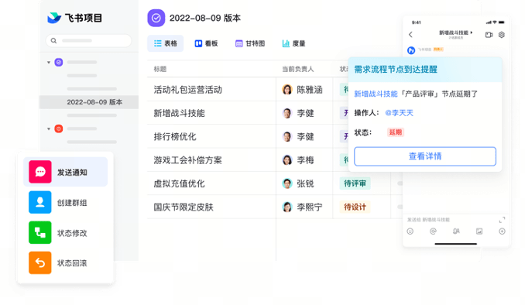Open the 虚拟充值优化 row
This screenshot has height=305, width=525.
(179, 183)
